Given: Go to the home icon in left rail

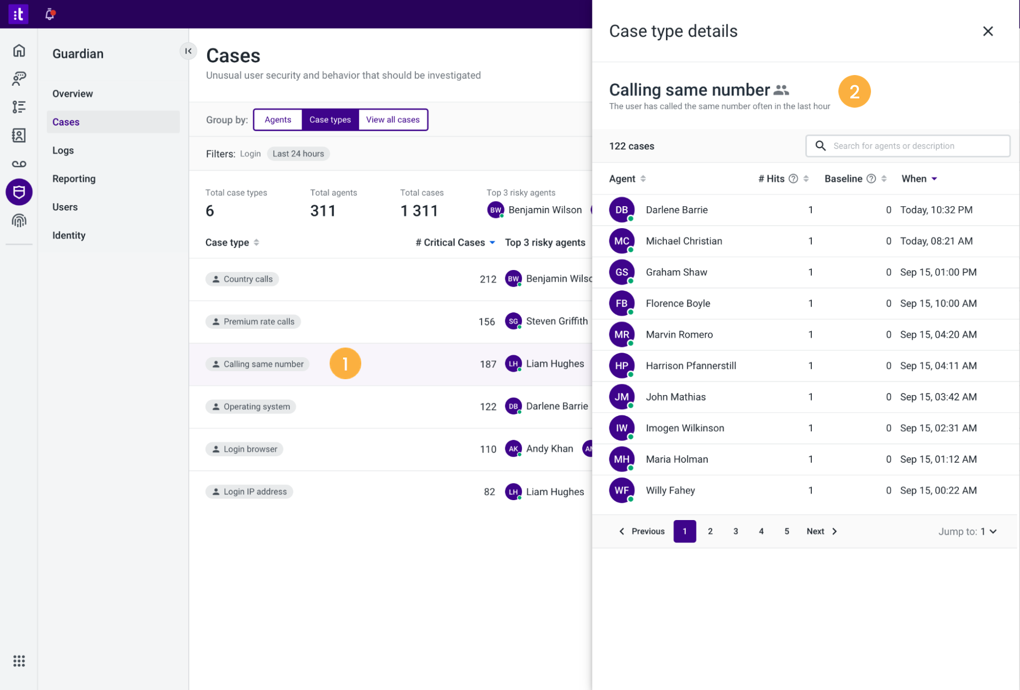Looking at the screenshot, I should (19, 51).
